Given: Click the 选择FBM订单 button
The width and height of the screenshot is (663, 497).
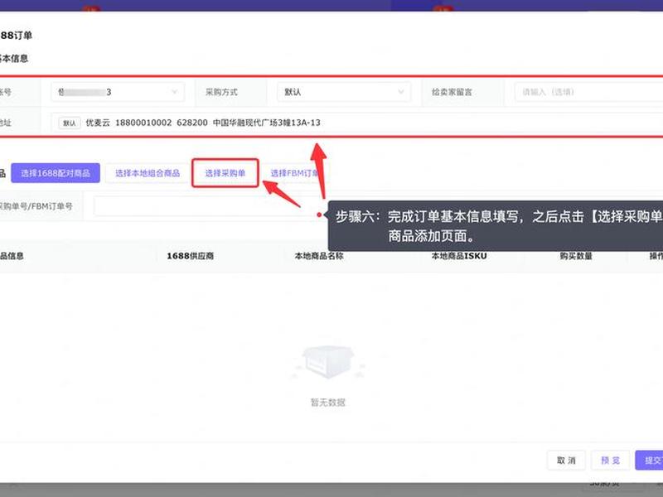Looking at the screenshot, I should [295, 173].
